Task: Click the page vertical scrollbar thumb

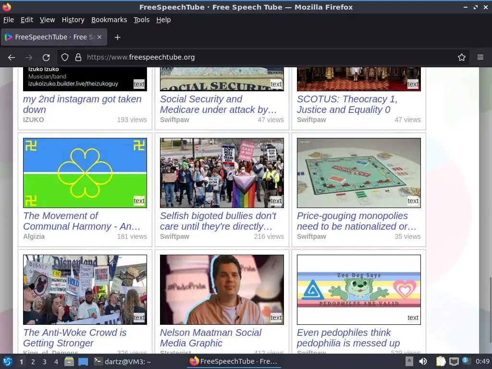Action: (490, 310)
